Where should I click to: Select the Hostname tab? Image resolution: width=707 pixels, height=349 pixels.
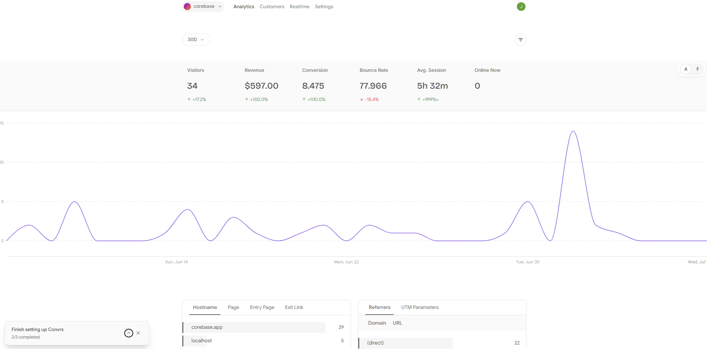(x=205, y=307)
